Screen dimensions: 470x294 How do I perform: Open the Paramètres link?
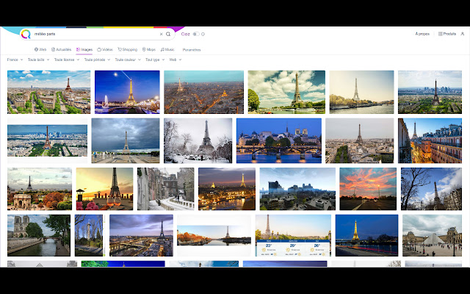tap(192, 50)
